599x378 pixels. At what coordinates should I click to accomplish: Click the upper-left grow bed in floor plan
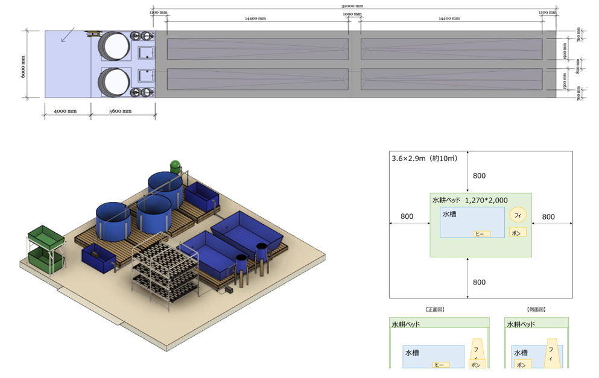pos(258,49)
